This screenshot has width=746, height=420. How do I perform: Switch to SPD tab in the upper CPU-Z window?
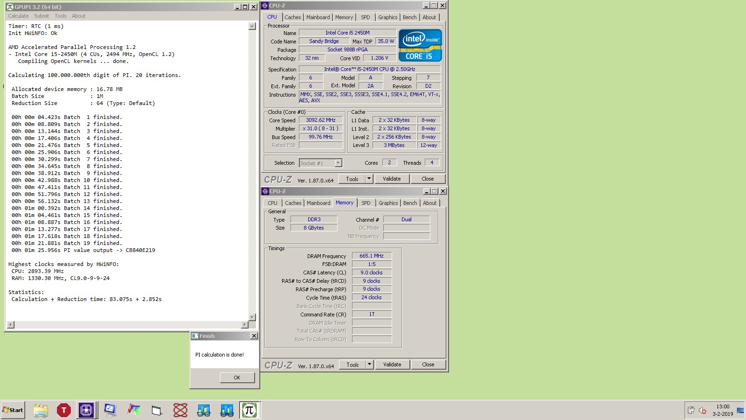(366, 17)
